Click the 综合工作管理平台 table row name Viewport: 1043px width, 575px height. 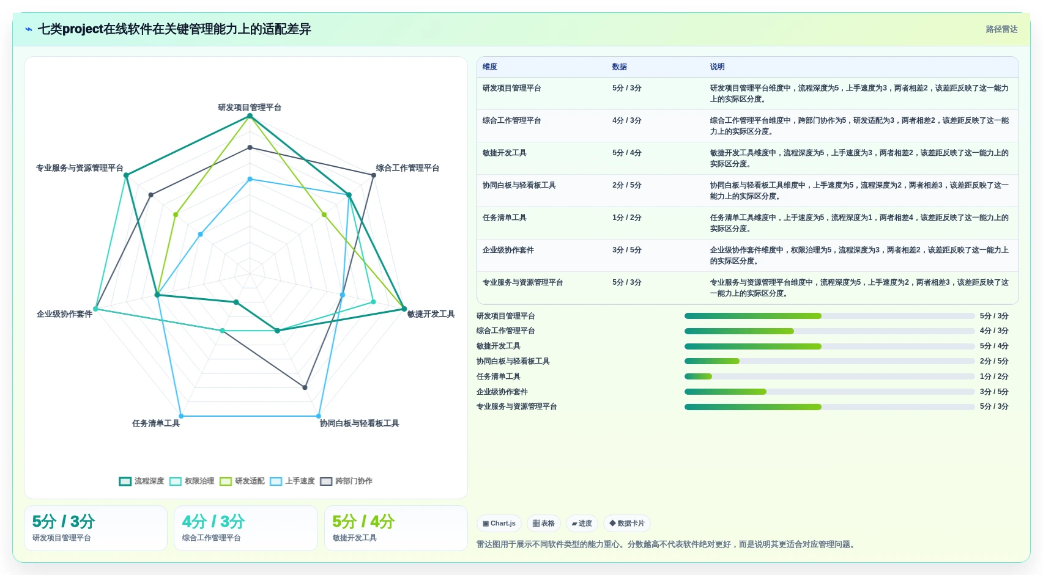(x=511, y=120)
